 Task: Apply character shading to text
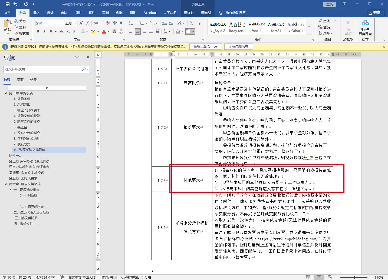point(114,31)
